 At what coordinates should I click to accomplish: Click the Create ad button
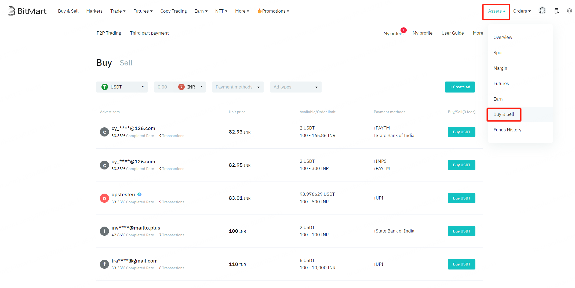click(460, 87)
